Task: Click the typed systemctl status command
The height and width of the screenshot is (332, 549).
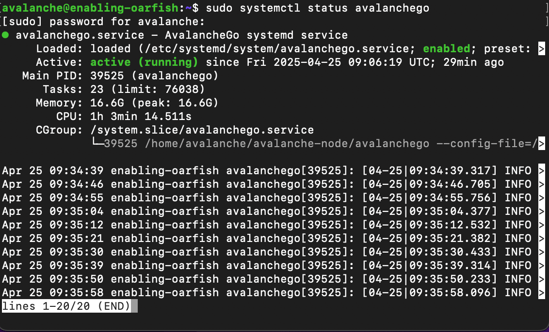Action: (318, 8)
